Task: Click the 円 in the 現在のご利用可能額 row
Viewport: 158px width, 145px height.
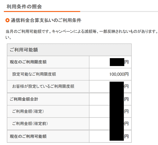Action: [126, 136]
